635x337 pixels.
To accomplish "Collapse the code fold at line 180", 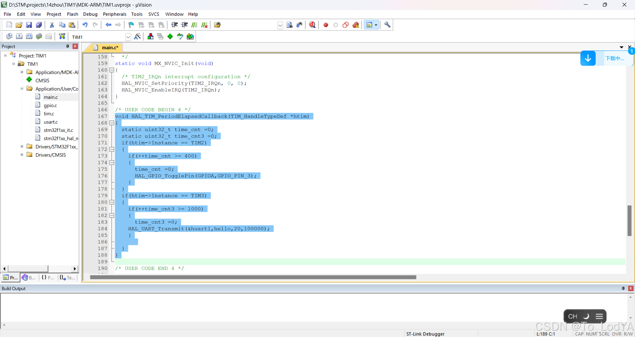I will (112, 202).
